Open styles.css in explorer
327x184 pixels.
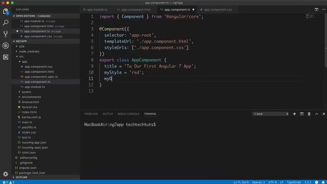(29, 132)
